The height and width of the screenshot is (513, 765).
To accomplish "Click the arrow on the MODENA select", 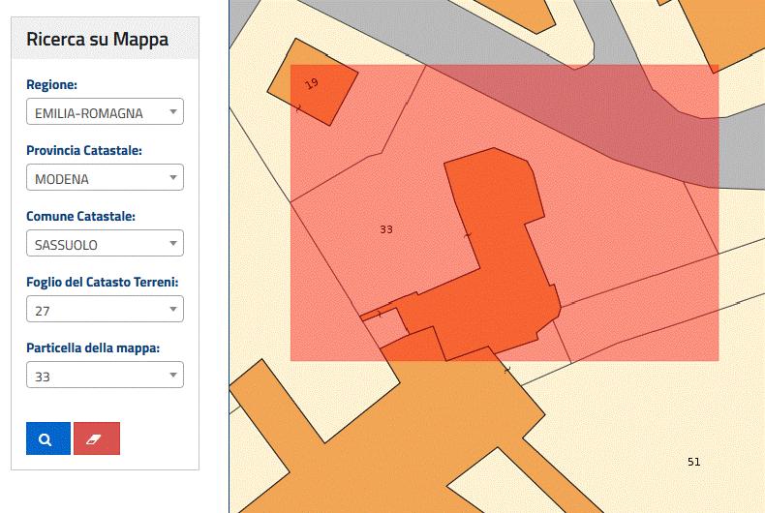I will pos(172,177).
